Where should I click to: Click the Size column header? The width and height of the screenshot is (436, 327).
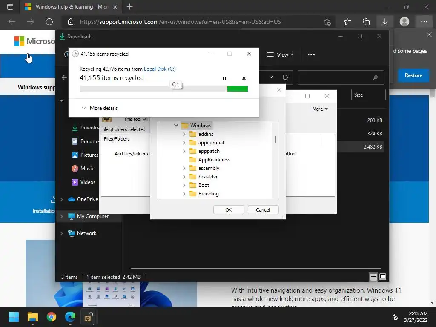(359, 95)
